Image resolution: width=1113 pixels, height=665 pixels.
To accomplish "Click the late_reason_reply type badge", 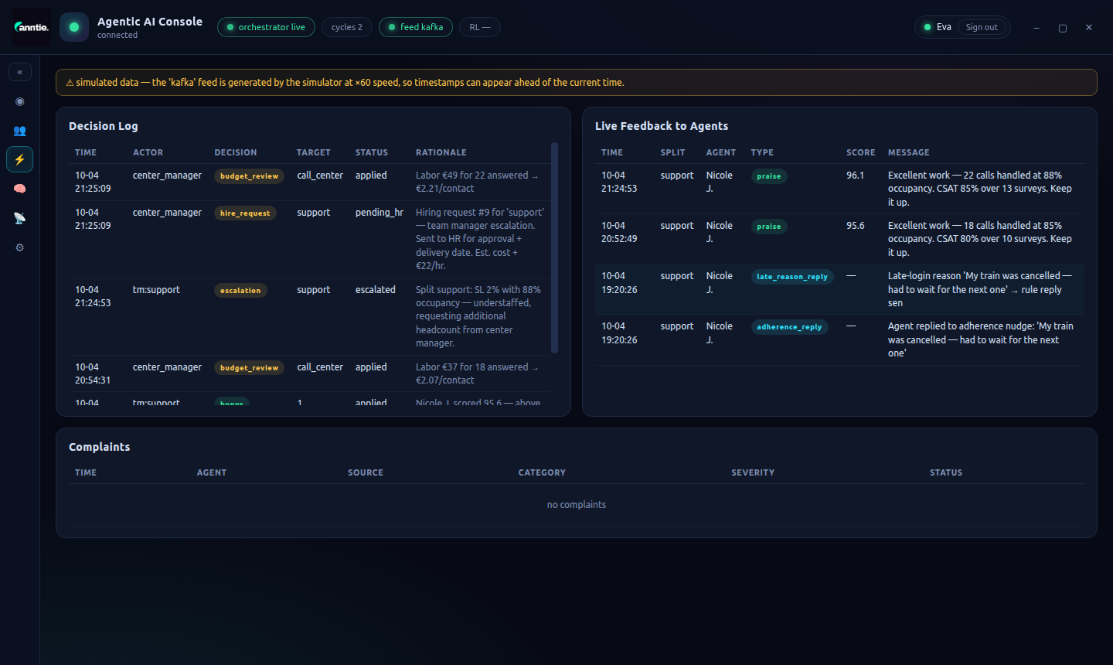I will coord(792,277).
